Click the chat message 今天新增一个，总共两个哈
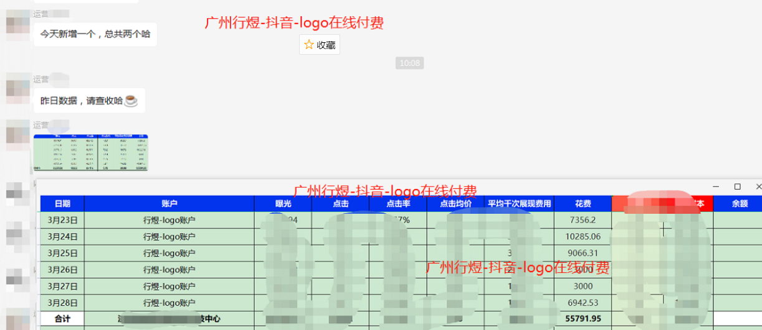Viewport: 762px width, 330px height. (95, 34)
